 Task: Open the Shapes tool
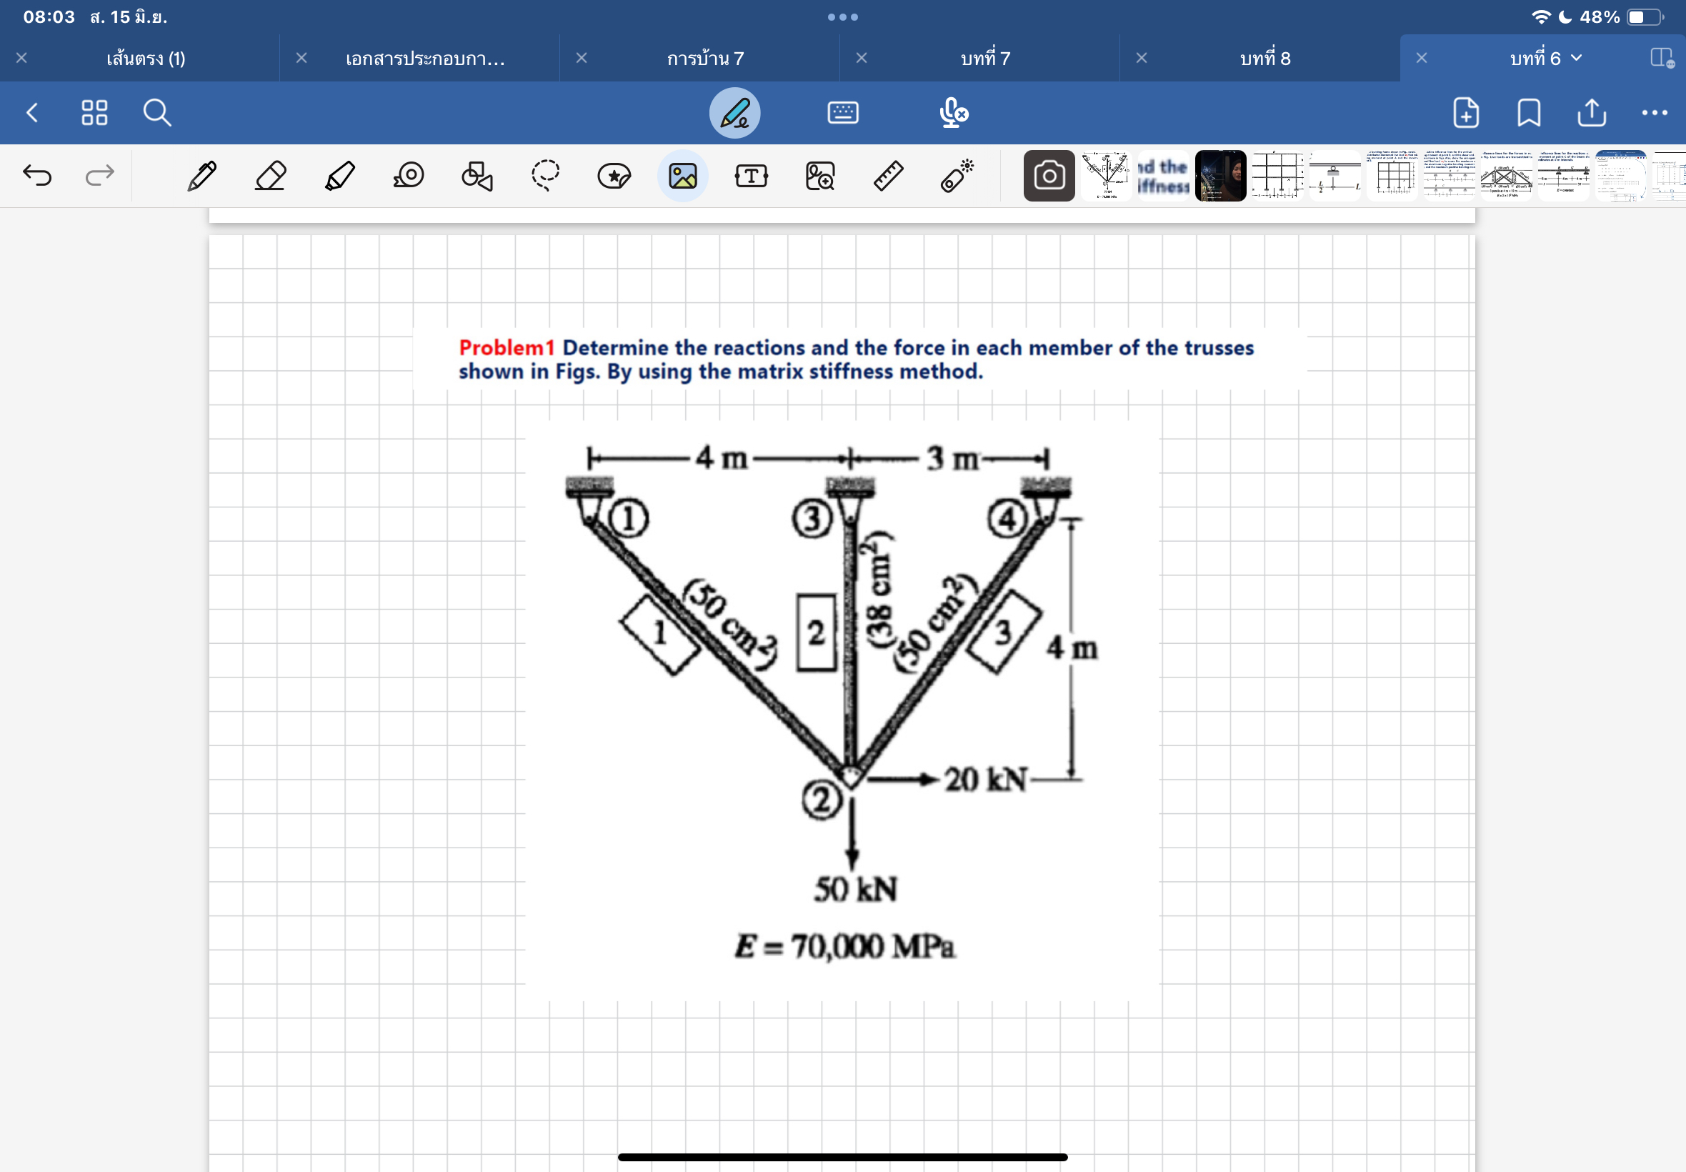click(x=477, y=175)
